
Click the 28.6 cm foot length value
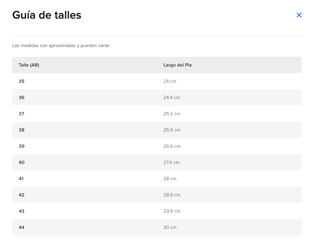coord(172,195)
